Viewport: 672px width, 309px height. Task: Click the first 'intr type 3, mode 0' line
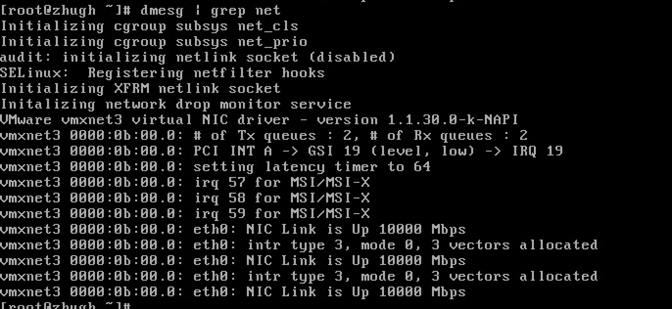[299, 245]
